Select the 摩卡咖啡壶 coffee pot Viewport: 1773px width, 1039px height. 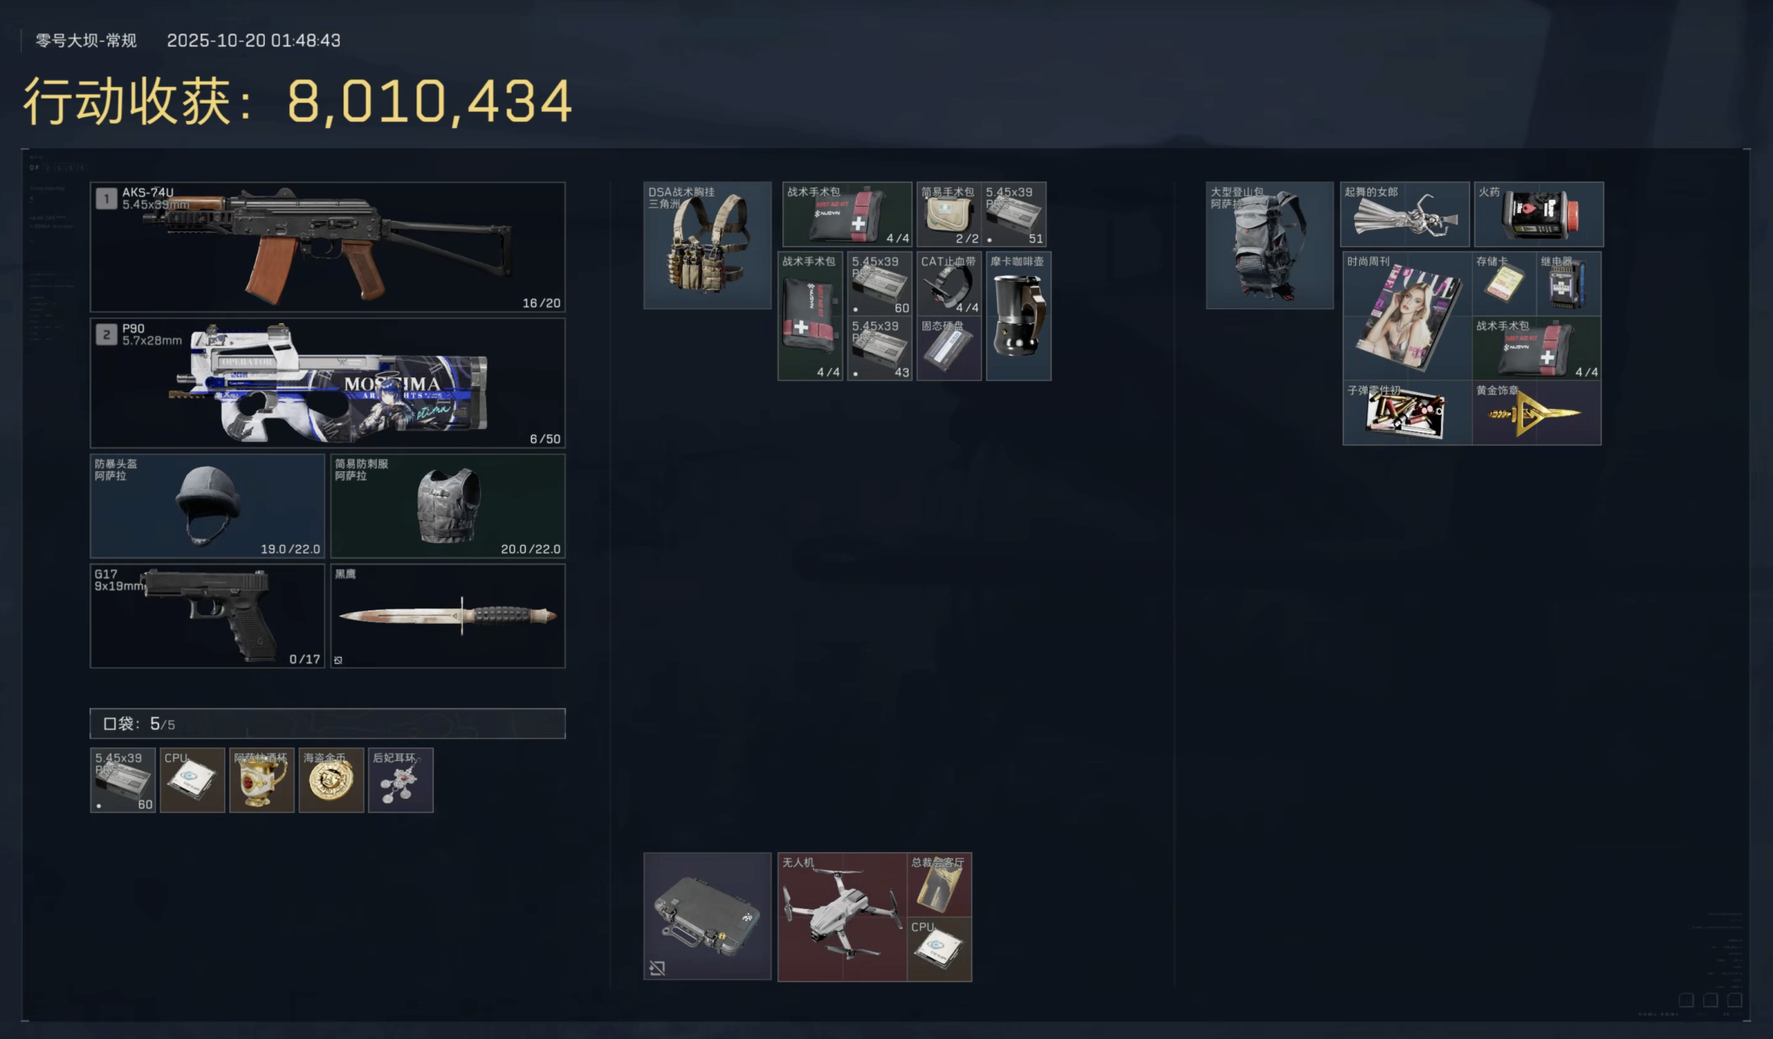click(1019, 316)
